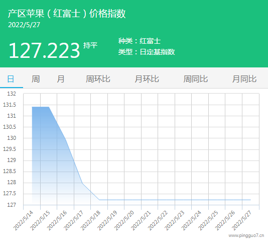
Task: Click the 种类：红富士 label
Action: (140, 41)
